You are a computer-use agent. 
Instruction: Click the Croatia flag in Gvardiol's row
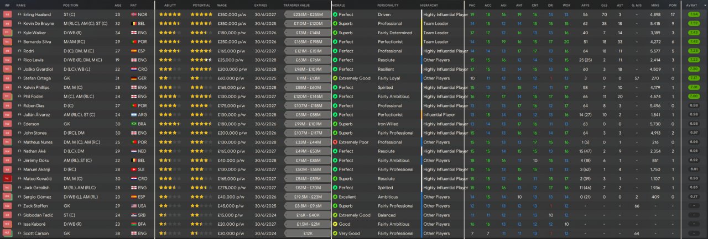tap(133, 69)
